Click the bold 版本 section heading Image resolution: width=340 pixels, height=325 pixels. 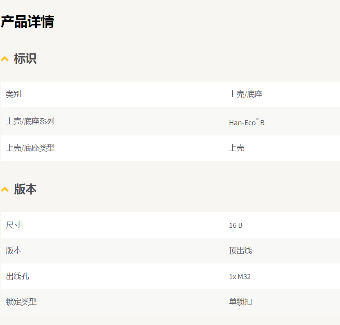pos(25,189)
